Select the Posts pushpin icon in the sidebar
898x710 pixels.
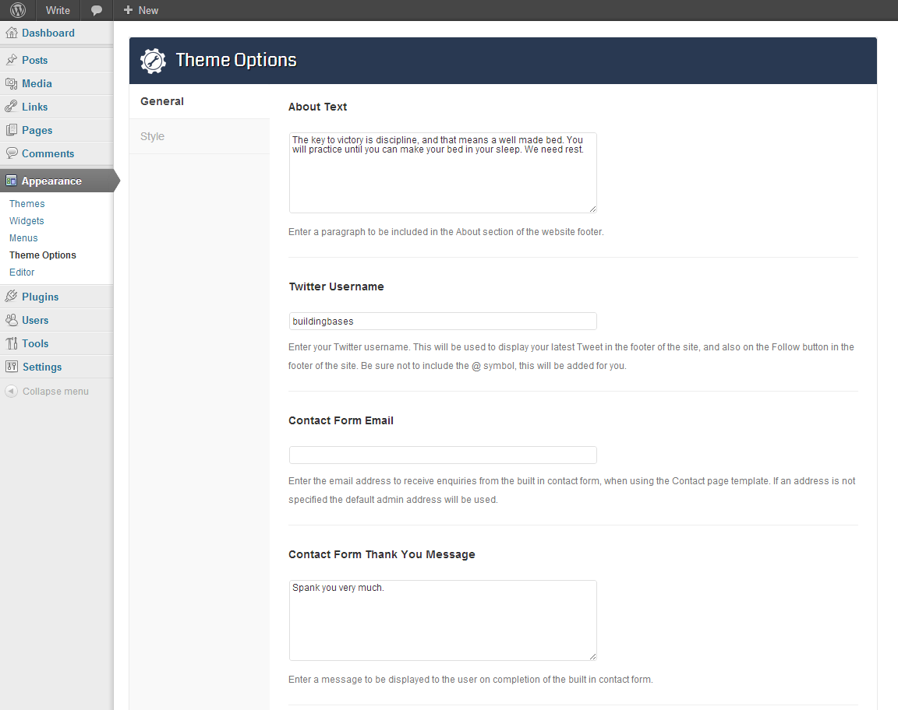(x=12, y=59)
